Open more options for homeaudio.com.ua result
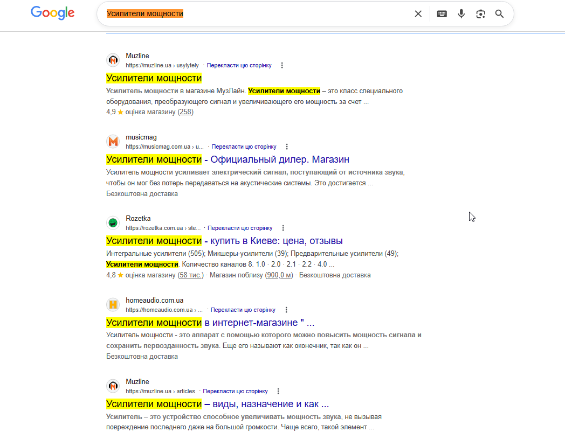 286,310
